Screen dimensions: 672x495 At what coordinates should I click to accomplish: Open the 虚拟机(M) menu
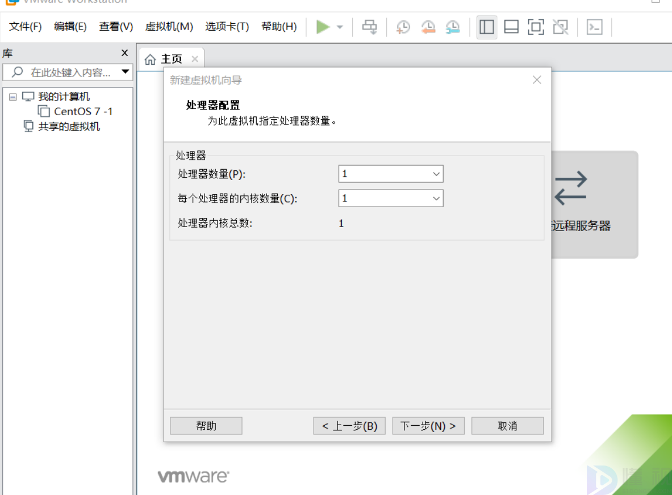click(169, 27)
